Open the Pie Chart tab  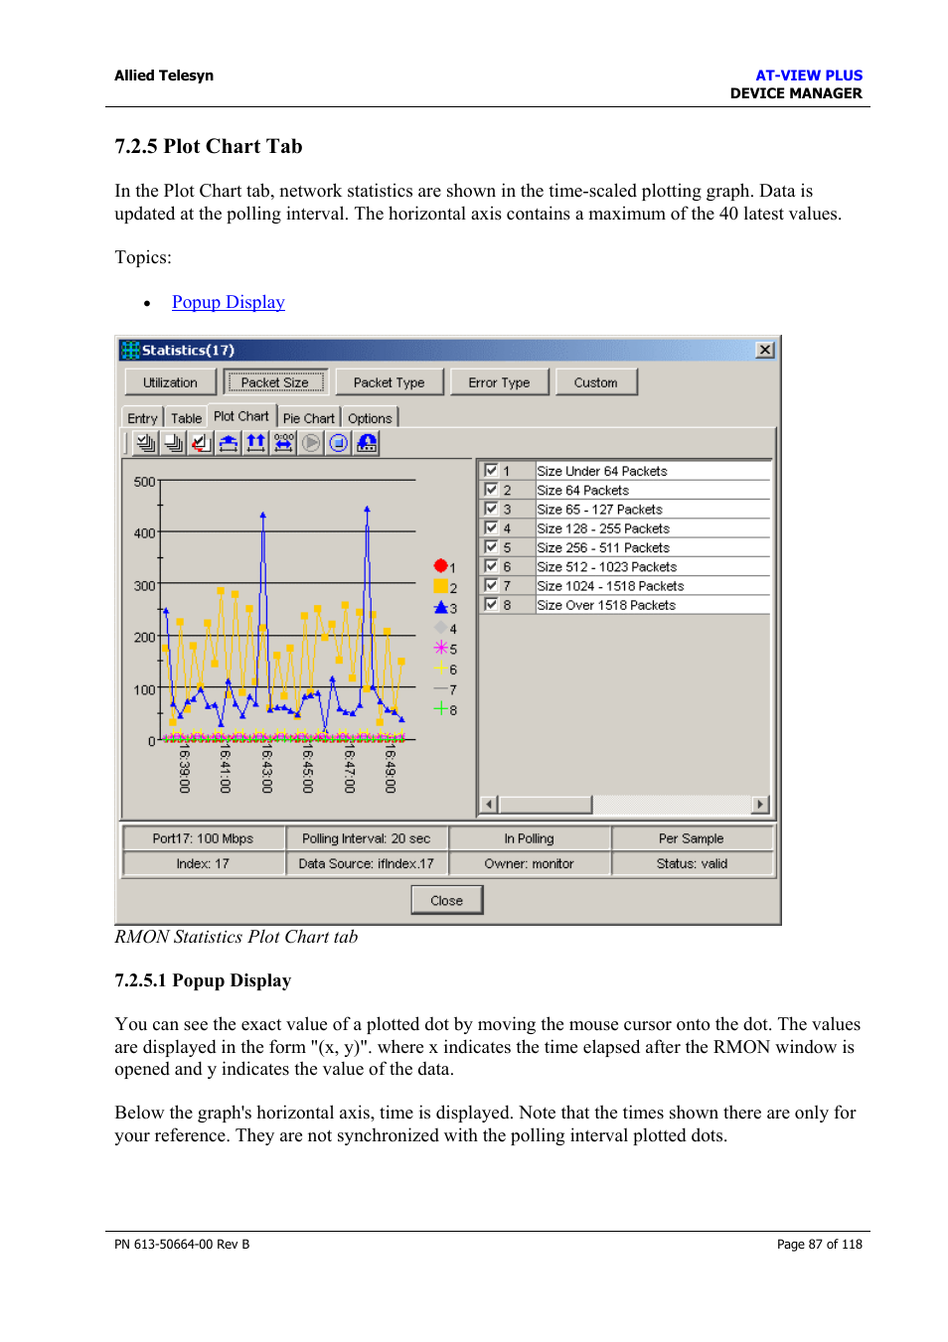[309, 418]
